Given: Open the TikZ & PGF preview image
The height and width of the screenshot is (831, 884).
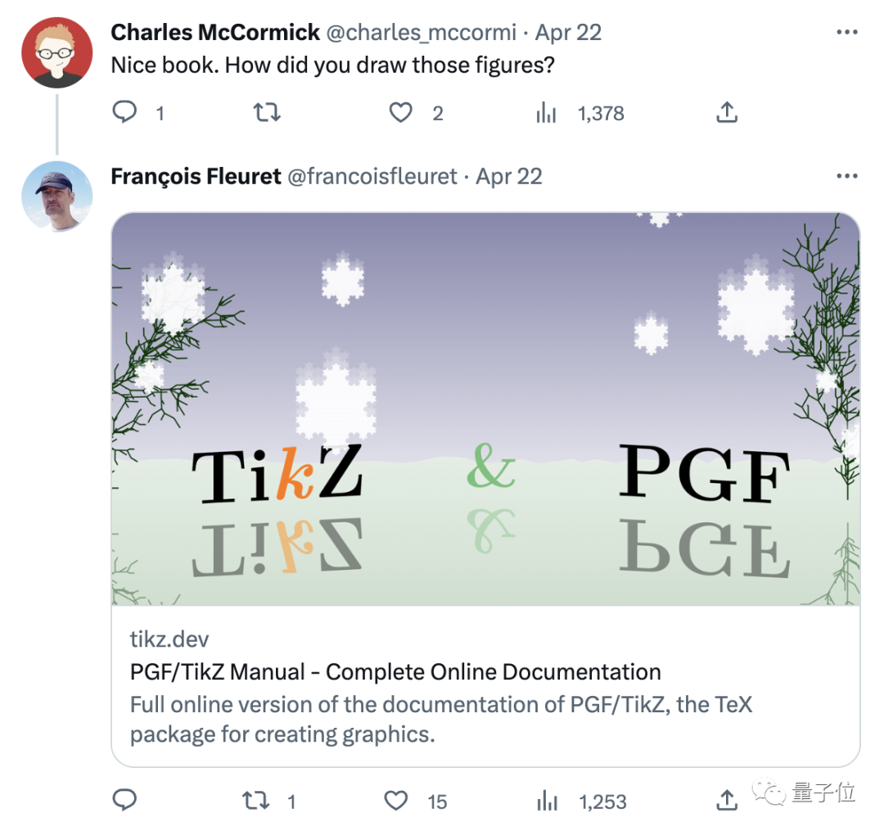Looking at the screenshot, I should [485, 409].
